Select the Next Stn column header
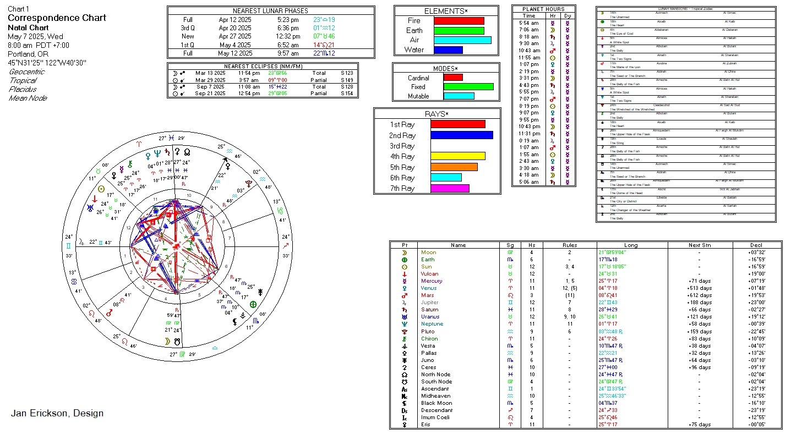Screen dimensions: 791x434 700,245
